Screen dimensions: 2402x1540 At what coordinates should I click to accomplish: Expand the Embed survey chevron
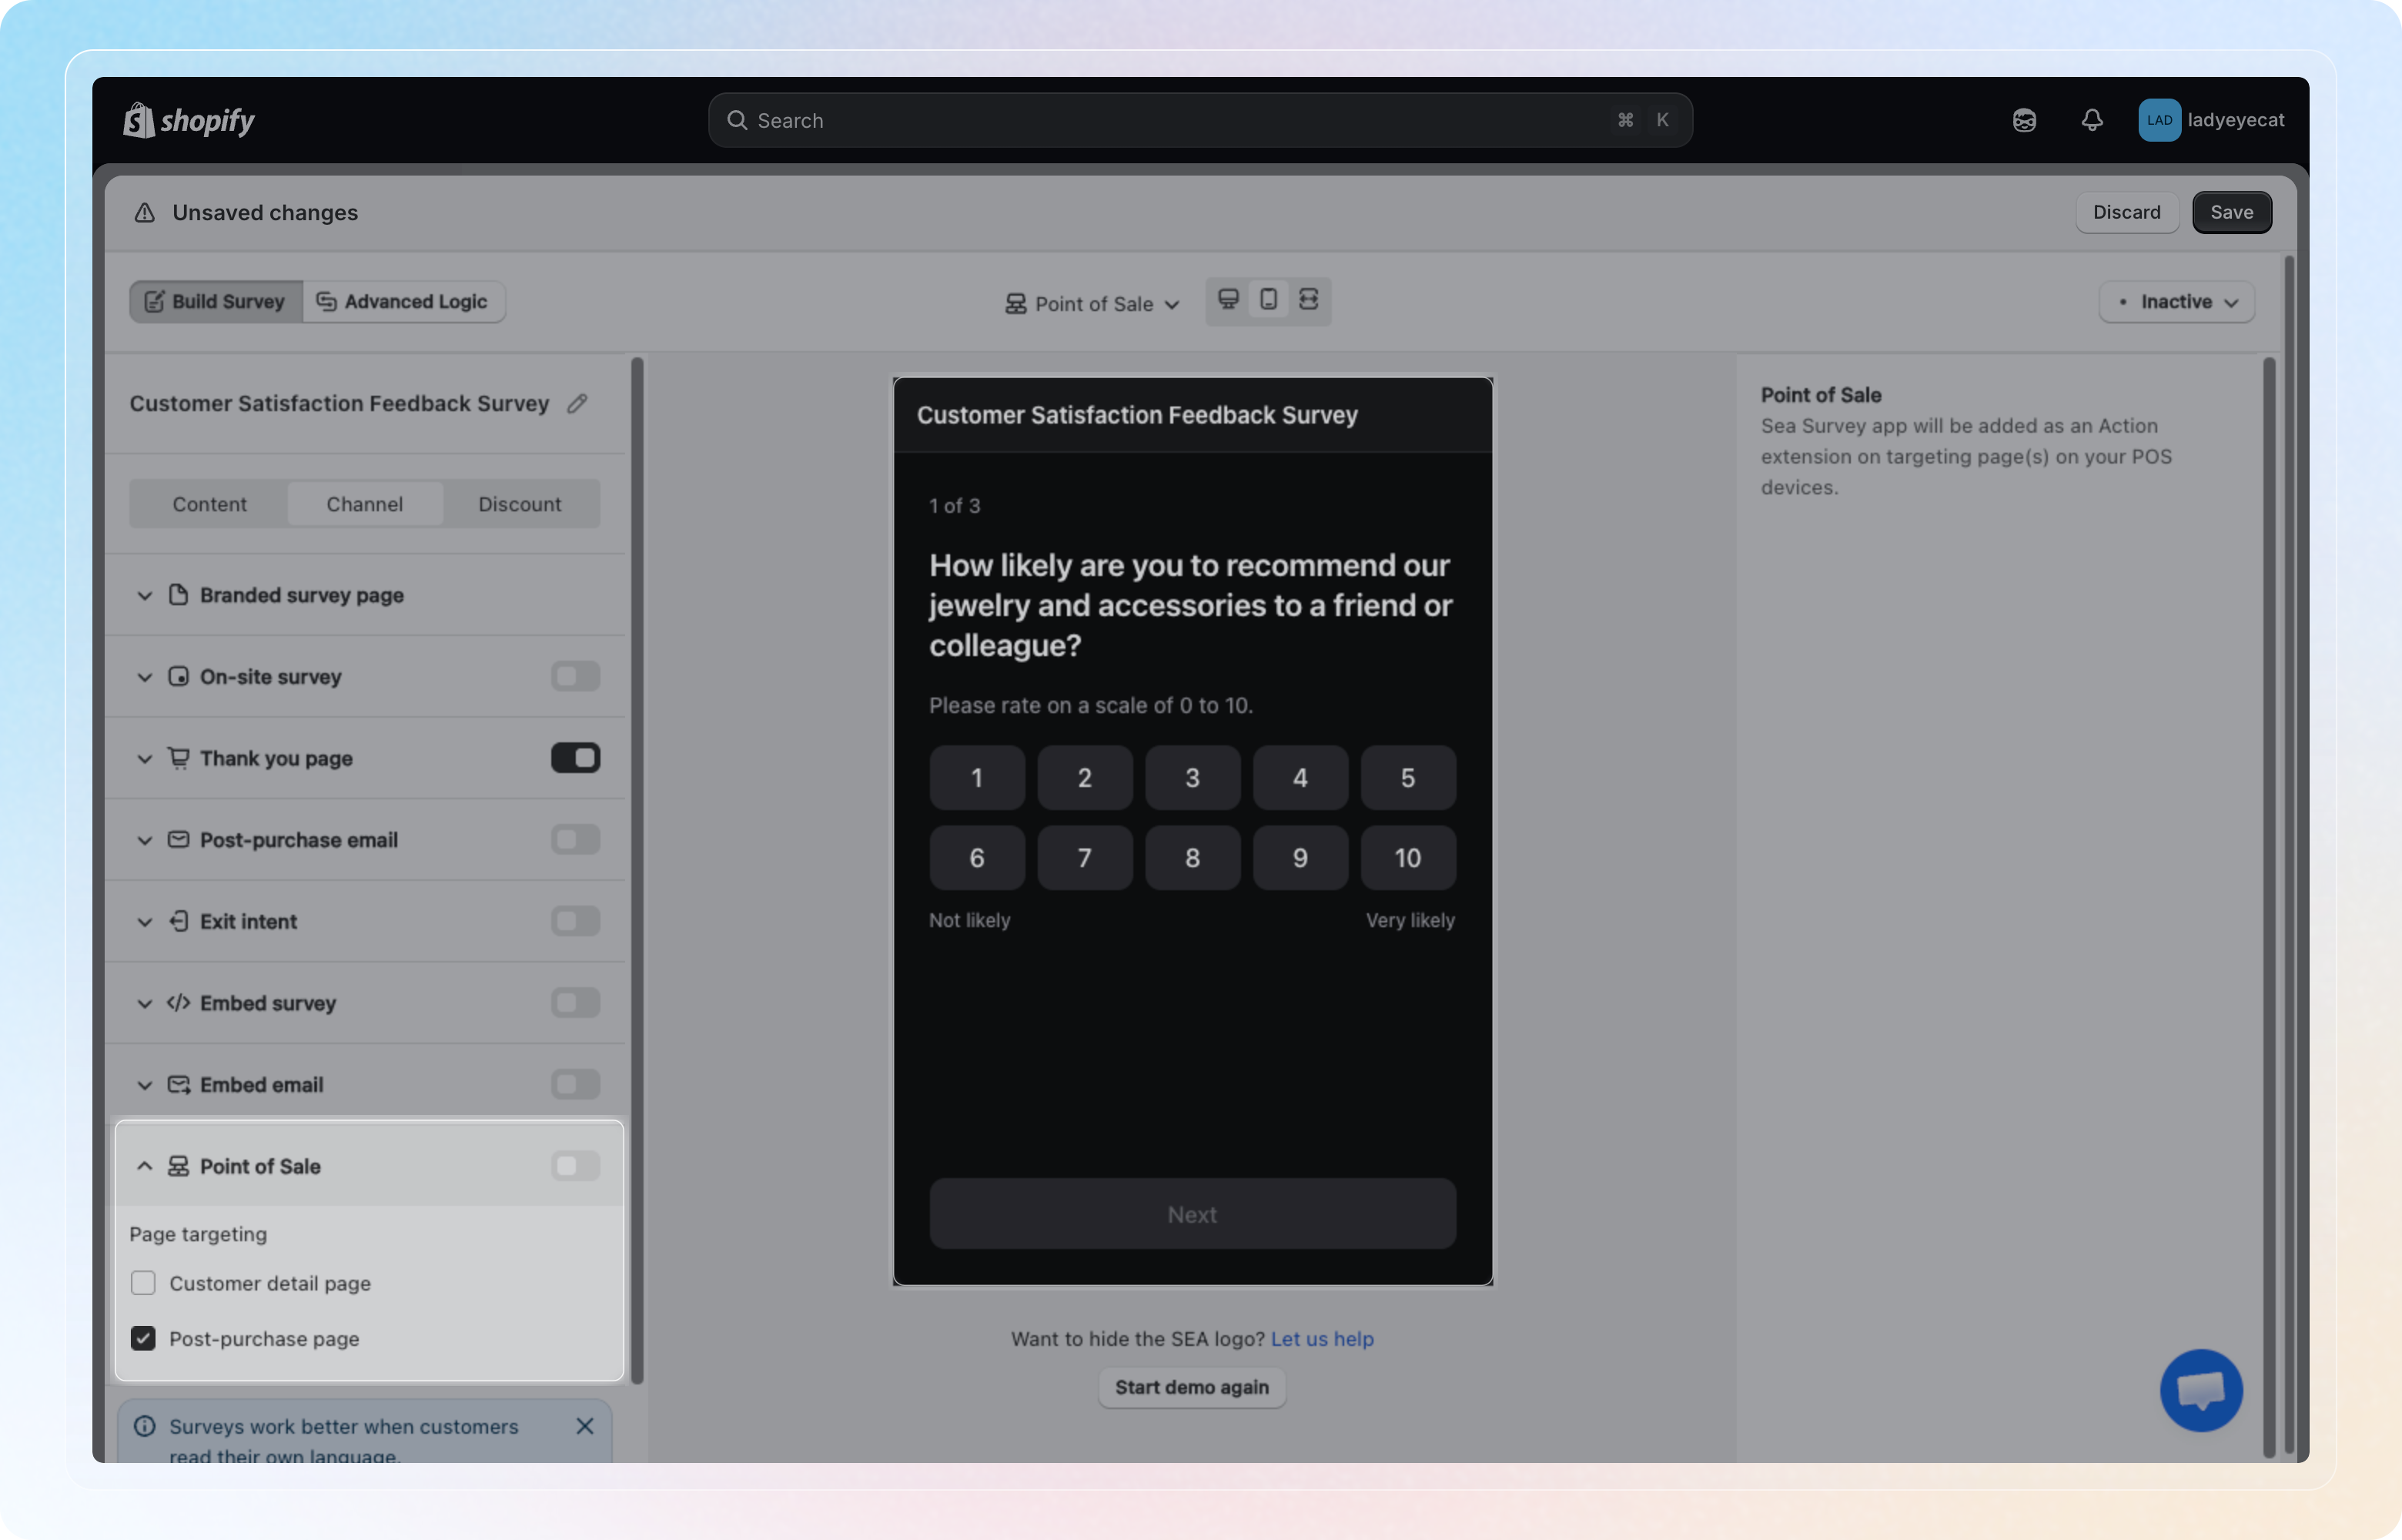145,1003
